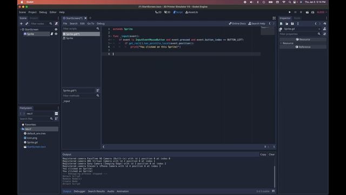
Task: Create a new resource in Inspector
Action: 281,23
